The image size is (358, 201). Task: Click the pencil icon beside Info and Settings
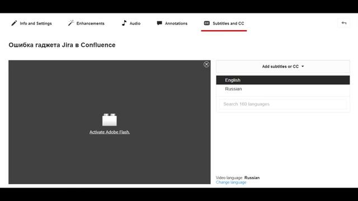[x=14, y=23]
